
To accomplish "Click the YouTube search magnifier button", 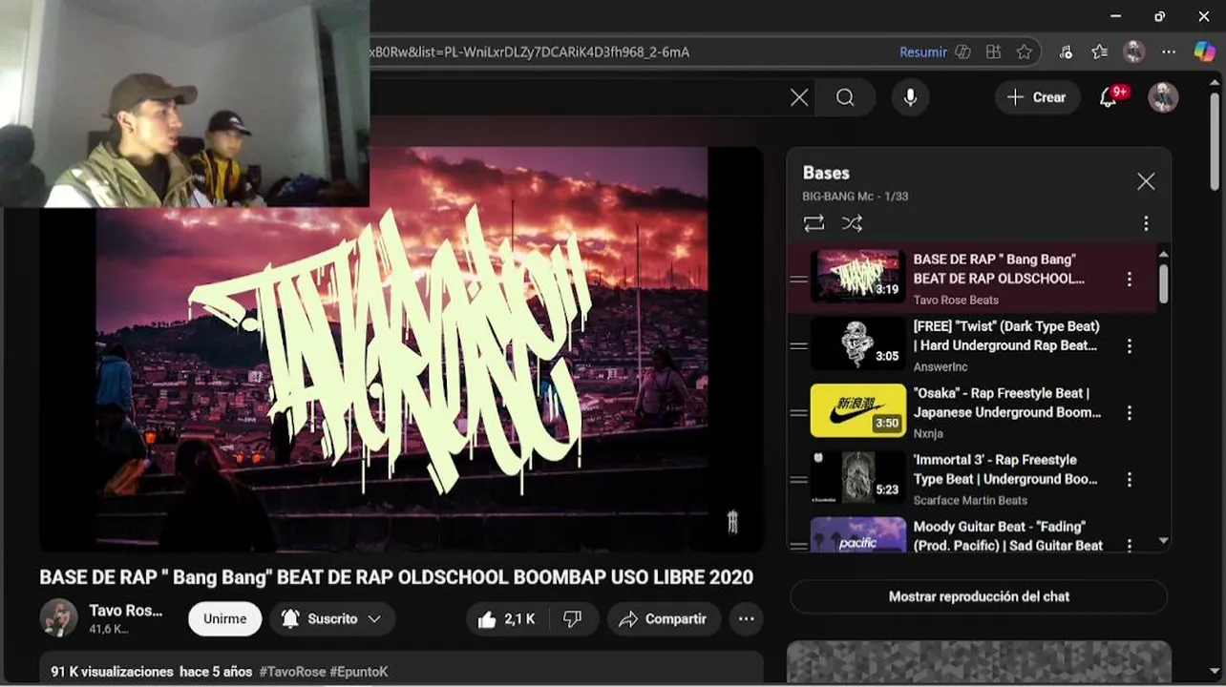I will point(845,97).
